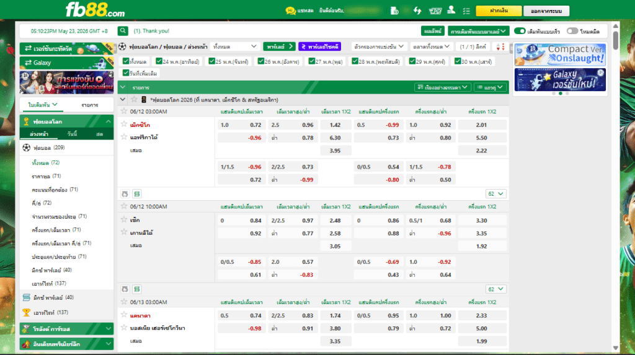Open the รายการ tab in bet slip panel
Viewport: 635px width, 355px height.
(90, 105)
